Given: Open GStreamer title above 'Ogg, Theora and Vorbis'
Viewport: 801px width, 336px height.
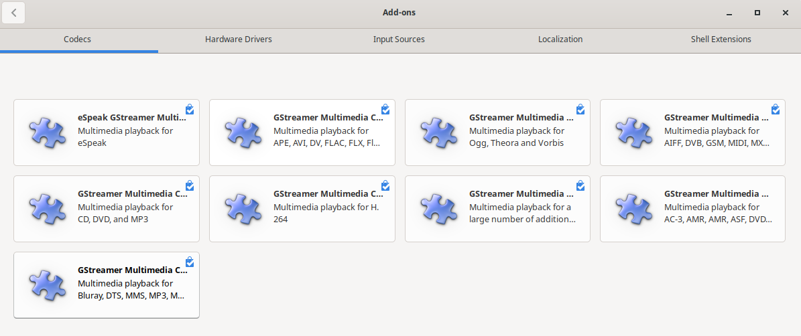Looking at the screenshot, I should [521, 117].
